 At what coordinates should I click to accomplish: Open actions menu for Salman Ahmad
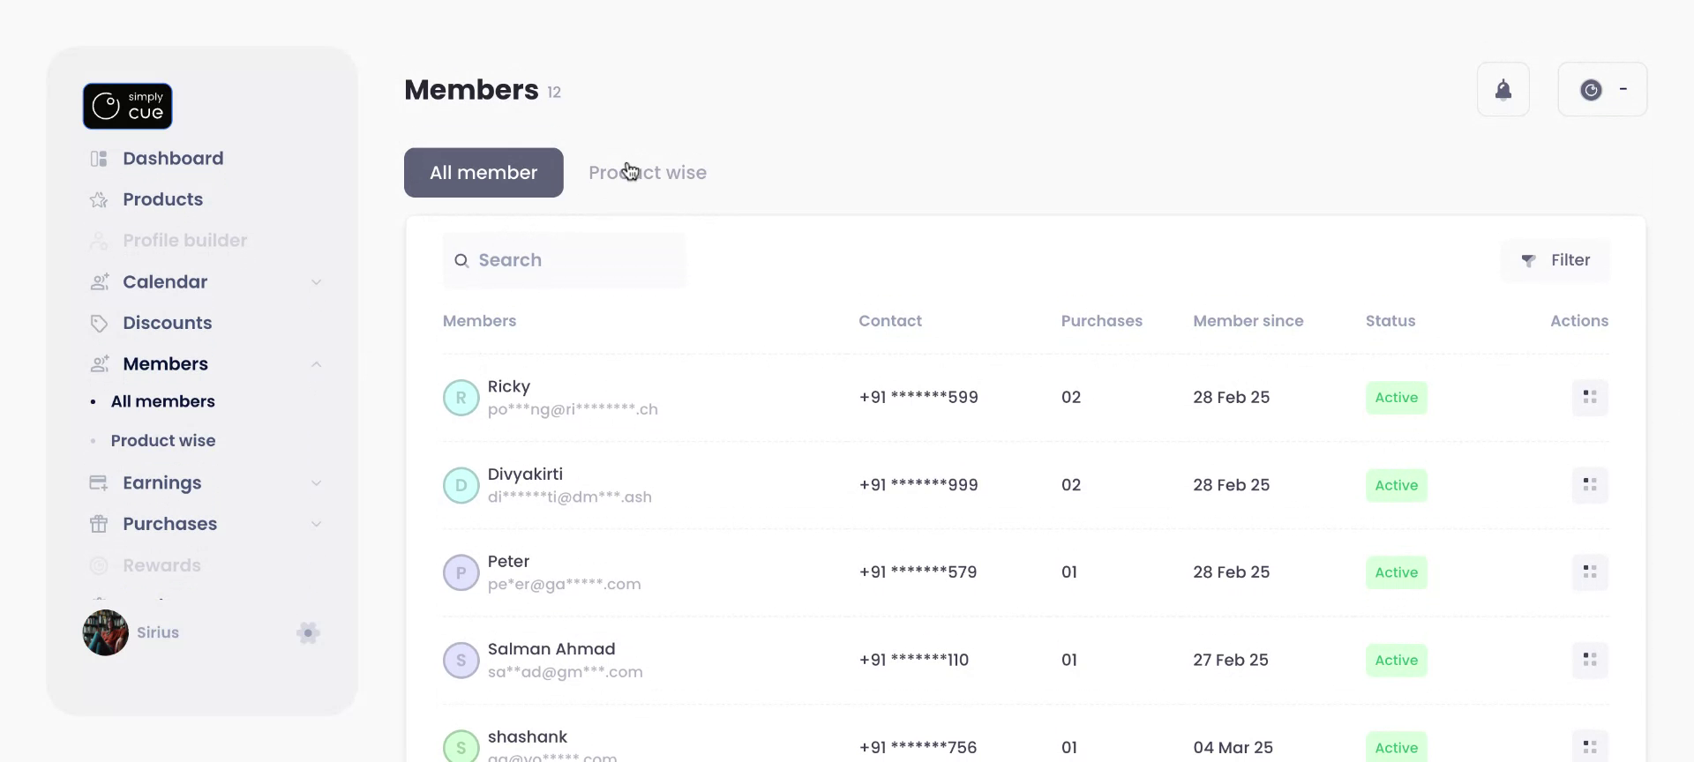pos(1589,660)
